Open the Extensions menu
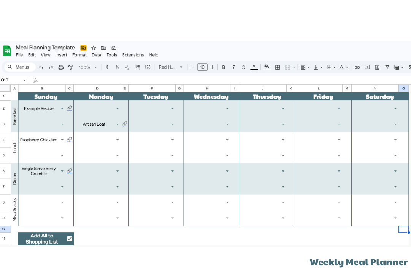Screen dimensions: 411x274 [x=133, y=55]
